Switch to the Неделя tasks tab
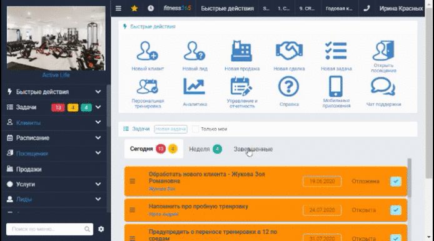Screen dimensions: 434x241 [205, 149]
